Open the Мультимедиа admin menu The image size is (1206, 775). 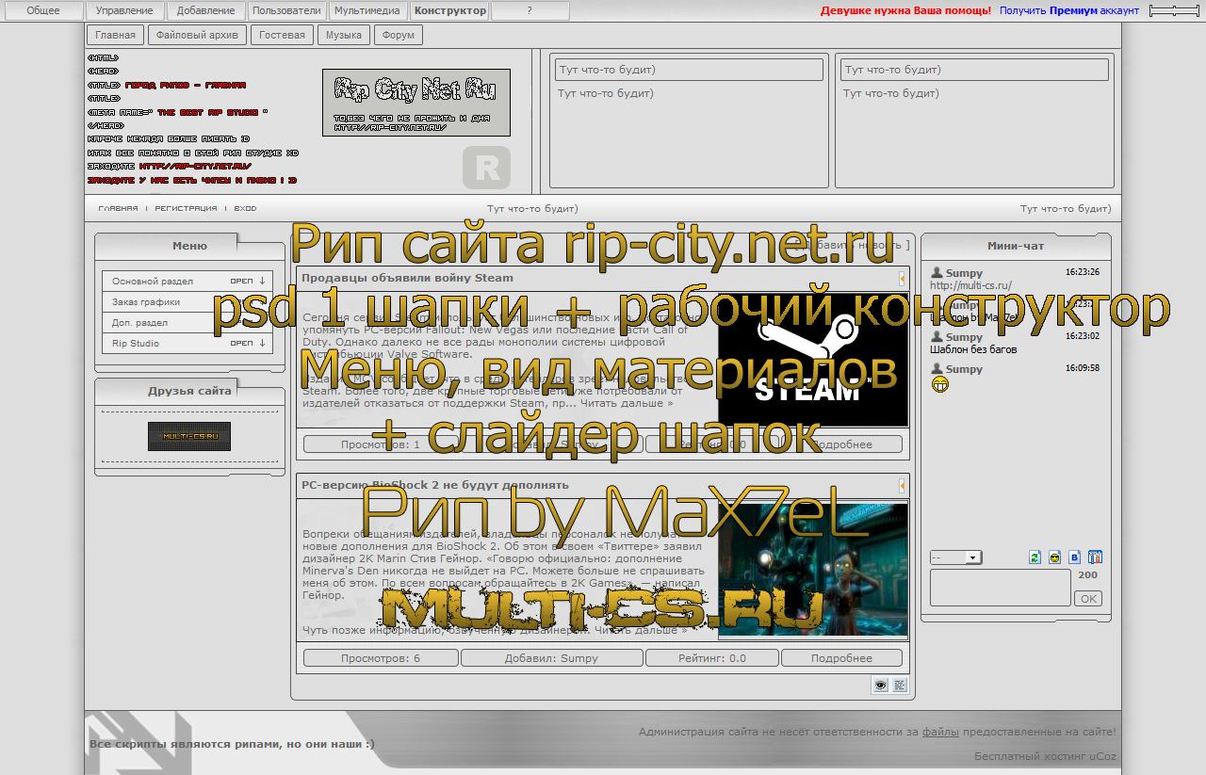(x=368, y=11)
